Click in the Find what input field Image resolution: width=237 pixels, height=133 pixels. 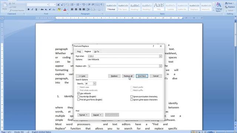point(123,56)
